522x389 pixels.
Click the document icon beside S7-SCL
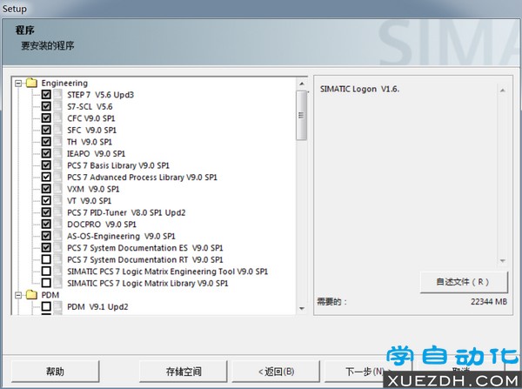click(x=58, y=106)
